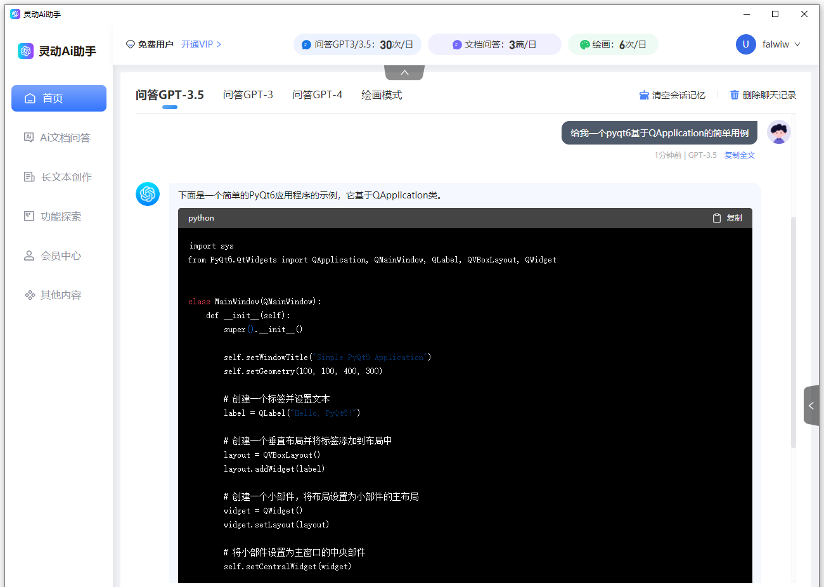Click the U user avatar circle
Viewport: 824px width, 587px height.
746,44
